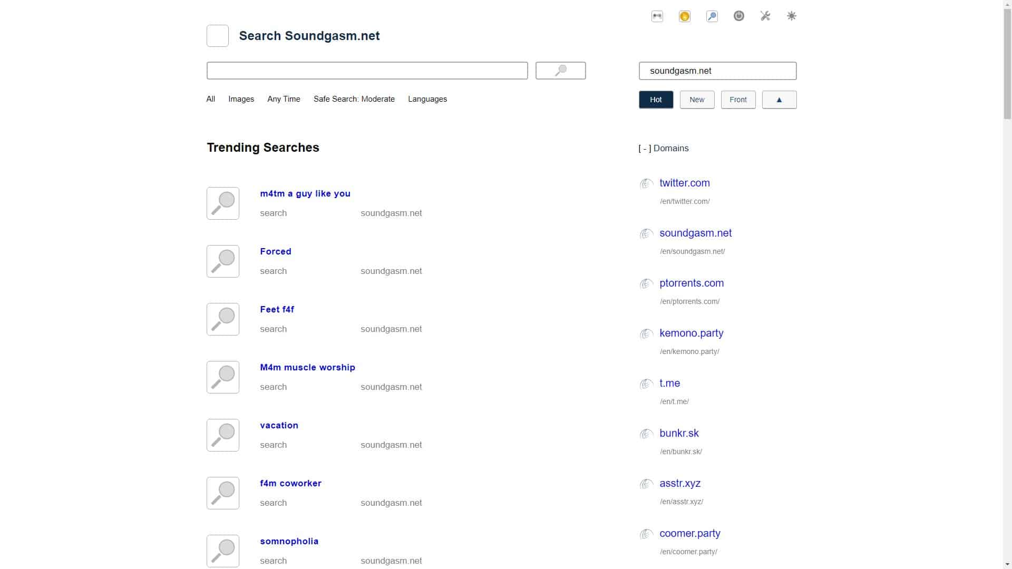The height and width of the screenshot is (569, 1012).
Task: Click the gold coin icon
Action: [x=684, y=16]
